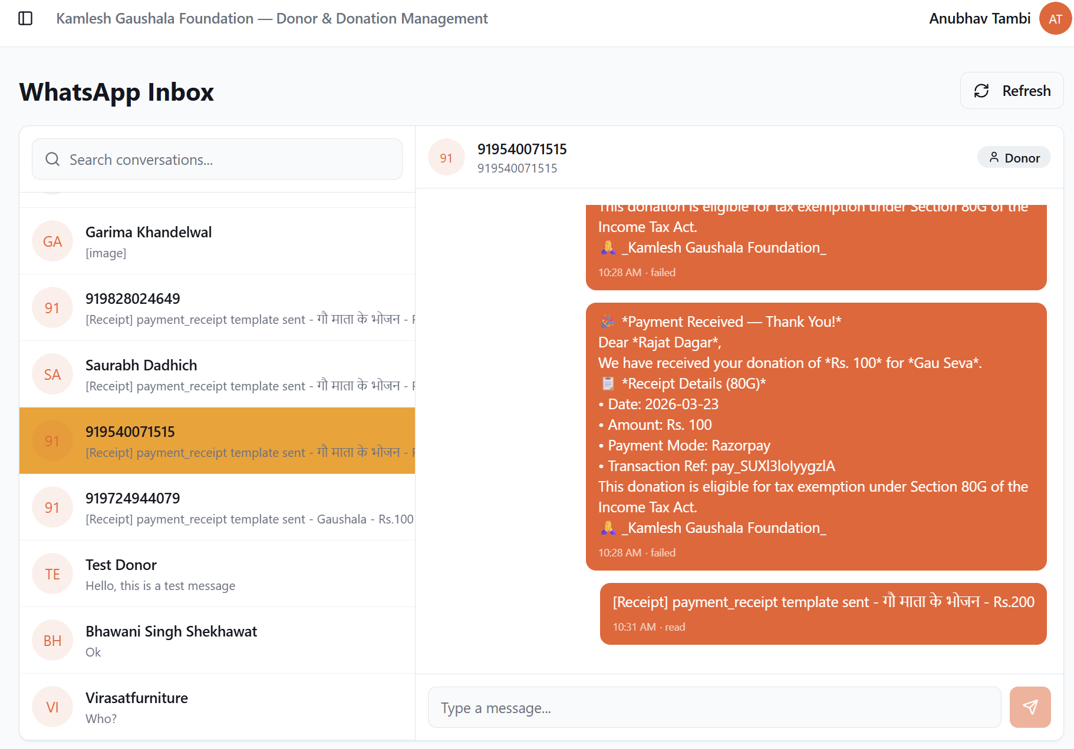Open the Bhawani Singh Shekhawat chat

pyautogui.click(x=217, y=641)
